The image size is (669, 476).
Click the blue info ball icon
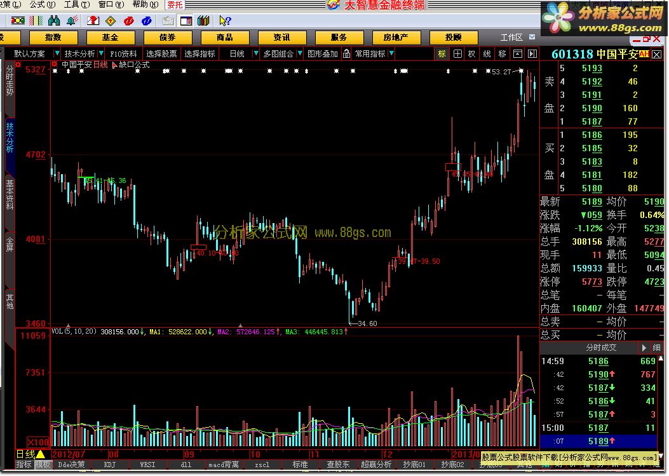coord(146,20)
